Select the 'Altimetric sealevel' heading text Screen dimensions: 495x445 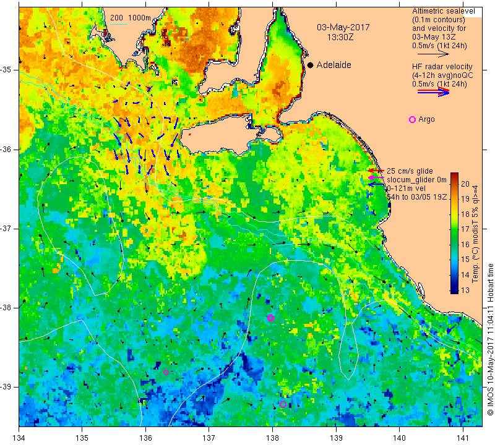(x=444, y=11)
